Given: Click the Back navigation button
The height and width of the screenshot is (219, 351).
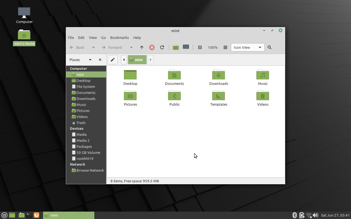Looking at the screenshot, I should (77, 47).
